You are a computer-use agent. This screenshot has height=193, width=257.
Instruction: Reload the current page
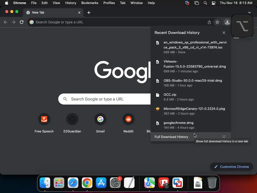point(22,22)
